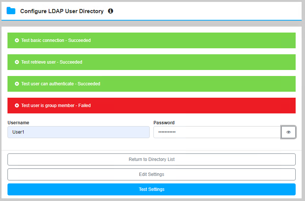Select 'Test user can authenticate - Succeeded' text
The width and height of the screenshot is (305, 201).
click(61, 84)
